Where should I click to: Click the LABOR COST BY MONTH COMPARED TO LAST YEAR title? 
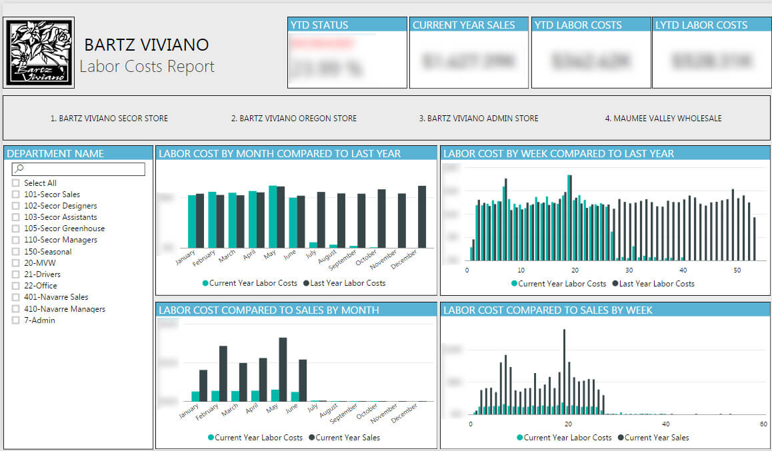pos(279,154)
